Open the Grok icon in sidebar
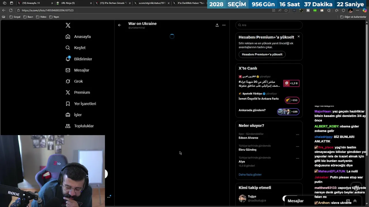Screen dimensions: 369x207 (x=68, y=81)
